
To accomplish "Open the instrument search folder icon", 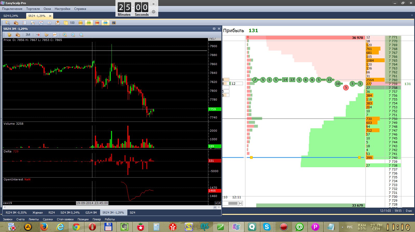I will point(8,23).
